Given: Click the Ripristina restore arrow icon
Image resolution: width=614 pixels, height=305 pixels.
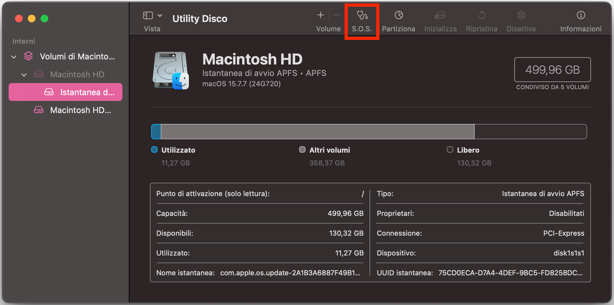Looking at the screenshot, I should pyautogui.click(x=482, y=15).
